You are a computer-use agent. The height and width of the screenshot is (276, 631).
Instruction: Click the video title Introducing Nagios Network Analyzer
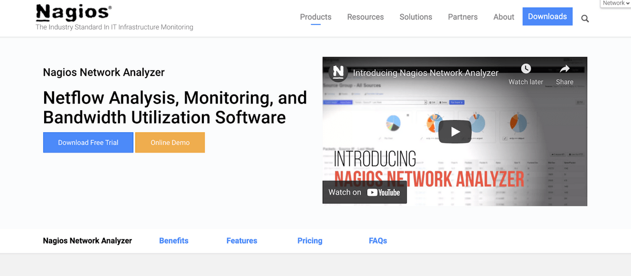click(x=425, y=73)
